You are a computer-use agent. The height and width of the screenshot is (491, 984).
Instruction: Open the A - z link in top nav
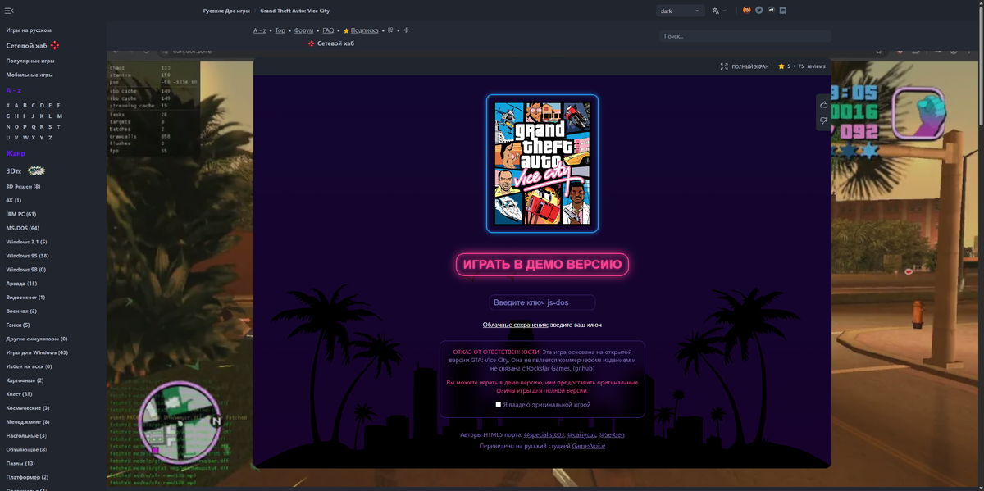coord(259,30)
